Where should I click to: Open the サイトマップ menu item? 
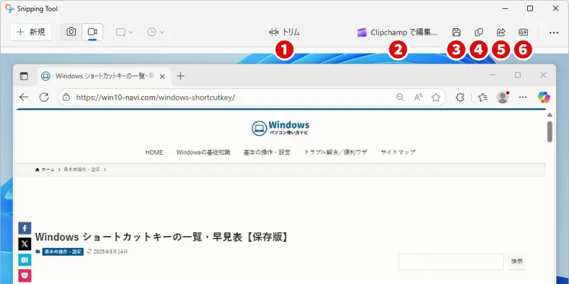398,152
